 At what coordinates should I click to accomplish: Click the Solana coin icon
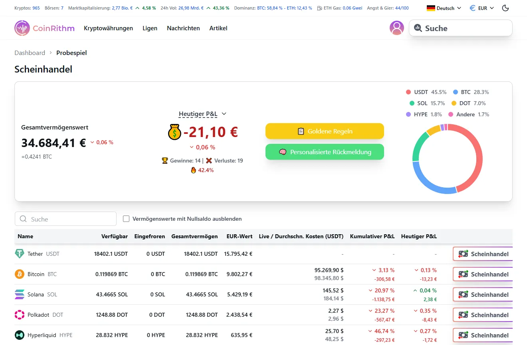[x=20, y=294]
